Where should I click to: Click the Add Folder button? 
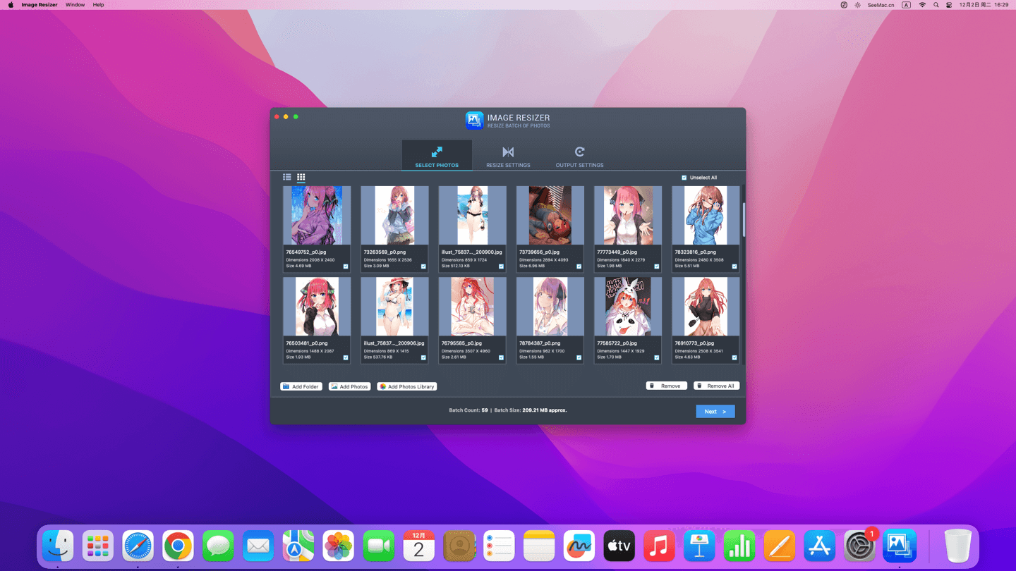point(301,386)
